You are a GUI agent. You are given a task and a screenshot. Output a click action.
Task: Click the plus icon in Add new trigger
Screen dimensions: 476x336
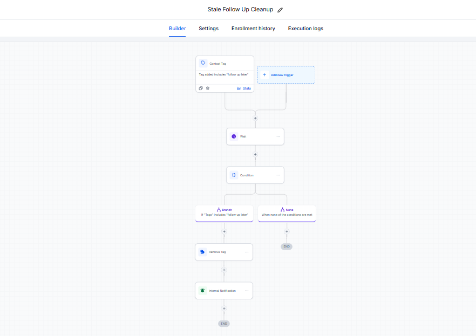coord(264,75)
